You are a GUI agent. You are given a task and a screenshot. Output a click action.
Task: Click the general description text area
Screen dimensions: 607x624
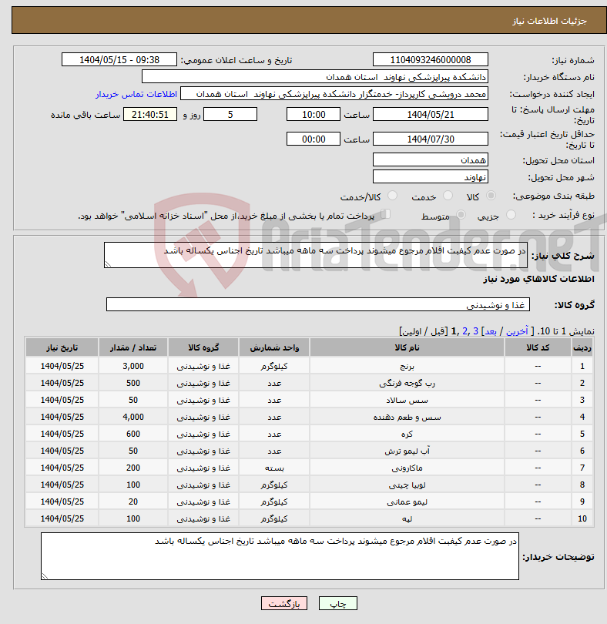[x=315, y=255]
